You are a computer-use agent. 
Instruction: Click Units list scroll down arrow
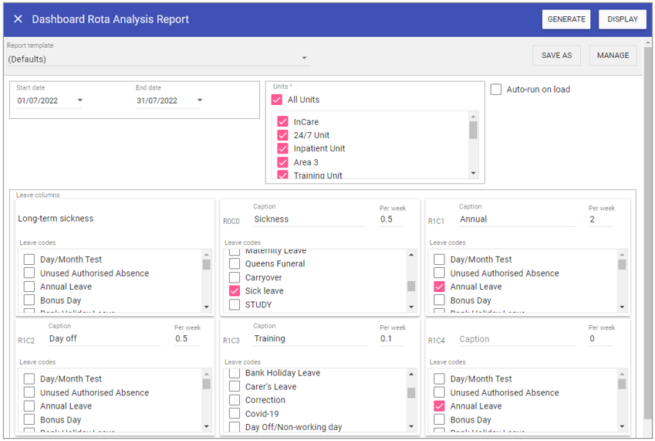473,173
